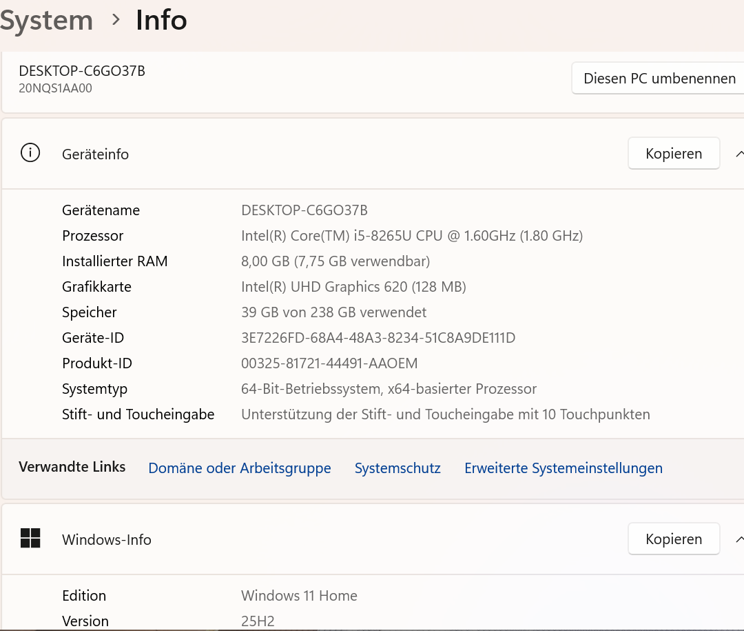This screenshot has width=744, height=631.
Task: Click the Verwandte Links heading
Action: [x=72, y=467]
